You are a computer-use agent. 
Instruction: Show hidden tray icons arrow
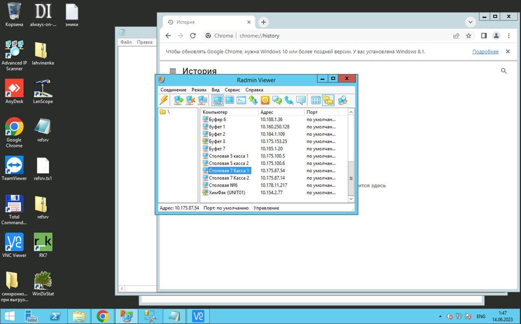[x=440, y=316]
